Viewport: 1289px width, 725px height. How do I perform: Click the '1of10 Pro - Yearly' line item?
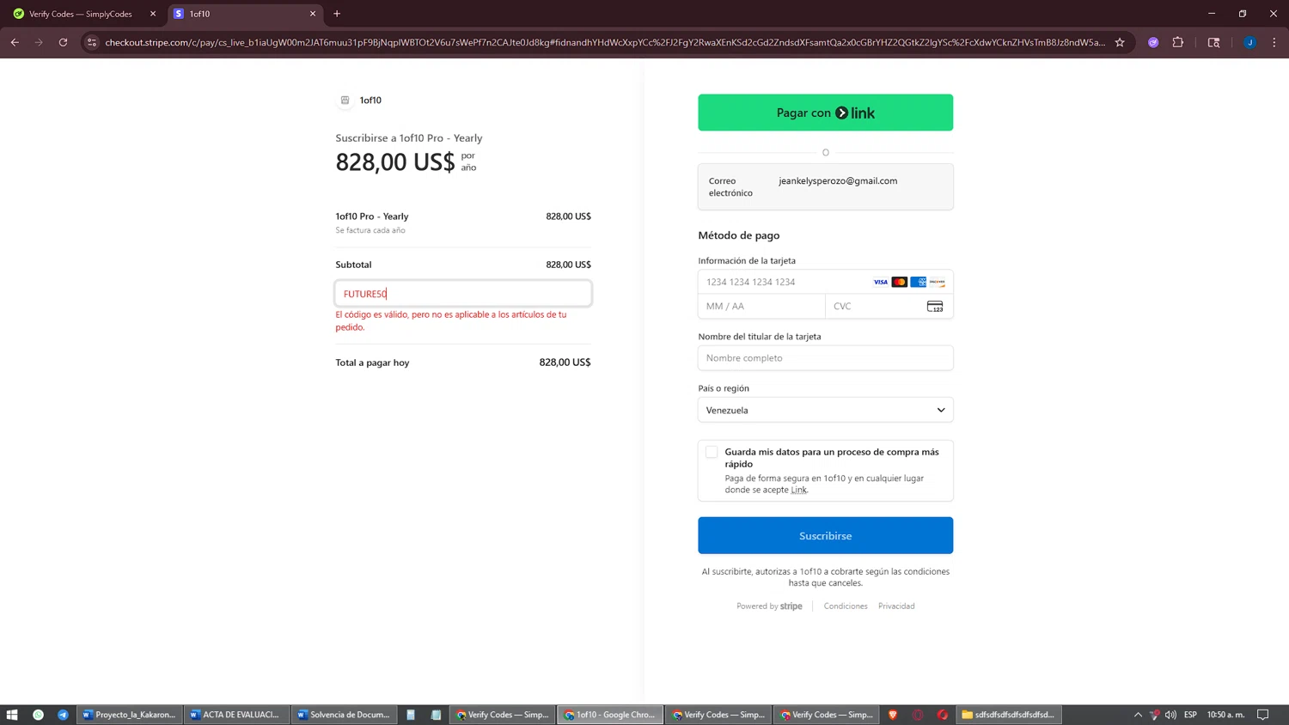(x=372, y=216)
